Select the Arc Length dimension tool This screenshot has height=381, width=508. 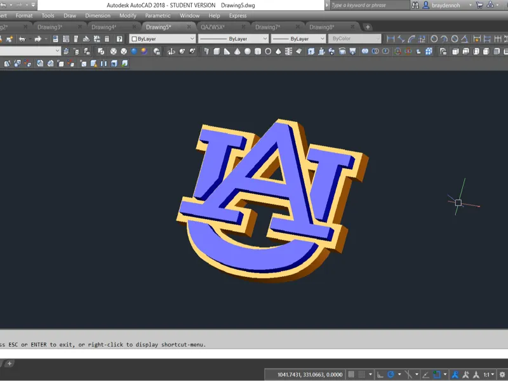pos(411,39)
